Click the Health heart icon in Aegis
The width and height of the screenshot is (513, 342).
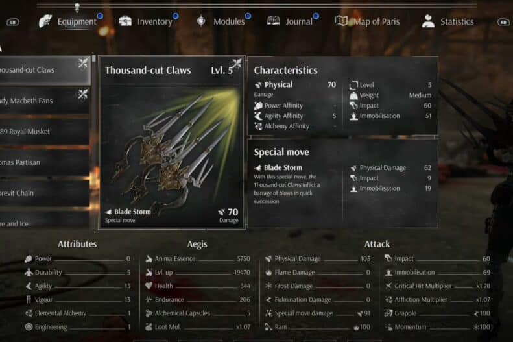tap(149, 286)
